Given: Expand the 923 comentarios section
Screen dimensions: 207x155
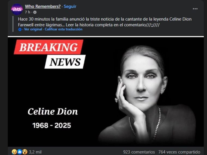Looking at the screenshot, I should pyautogui.click(x=139, y=152).
